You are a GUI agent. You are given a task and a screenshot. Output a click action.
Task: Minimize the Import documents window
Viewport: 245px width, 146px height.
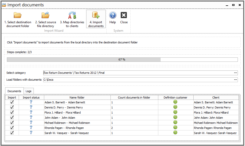click(227, 5)
